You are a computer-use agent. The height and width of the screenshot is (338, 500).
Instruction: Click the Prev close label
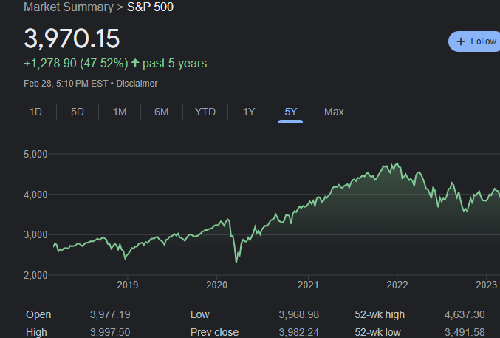(214, 332)
